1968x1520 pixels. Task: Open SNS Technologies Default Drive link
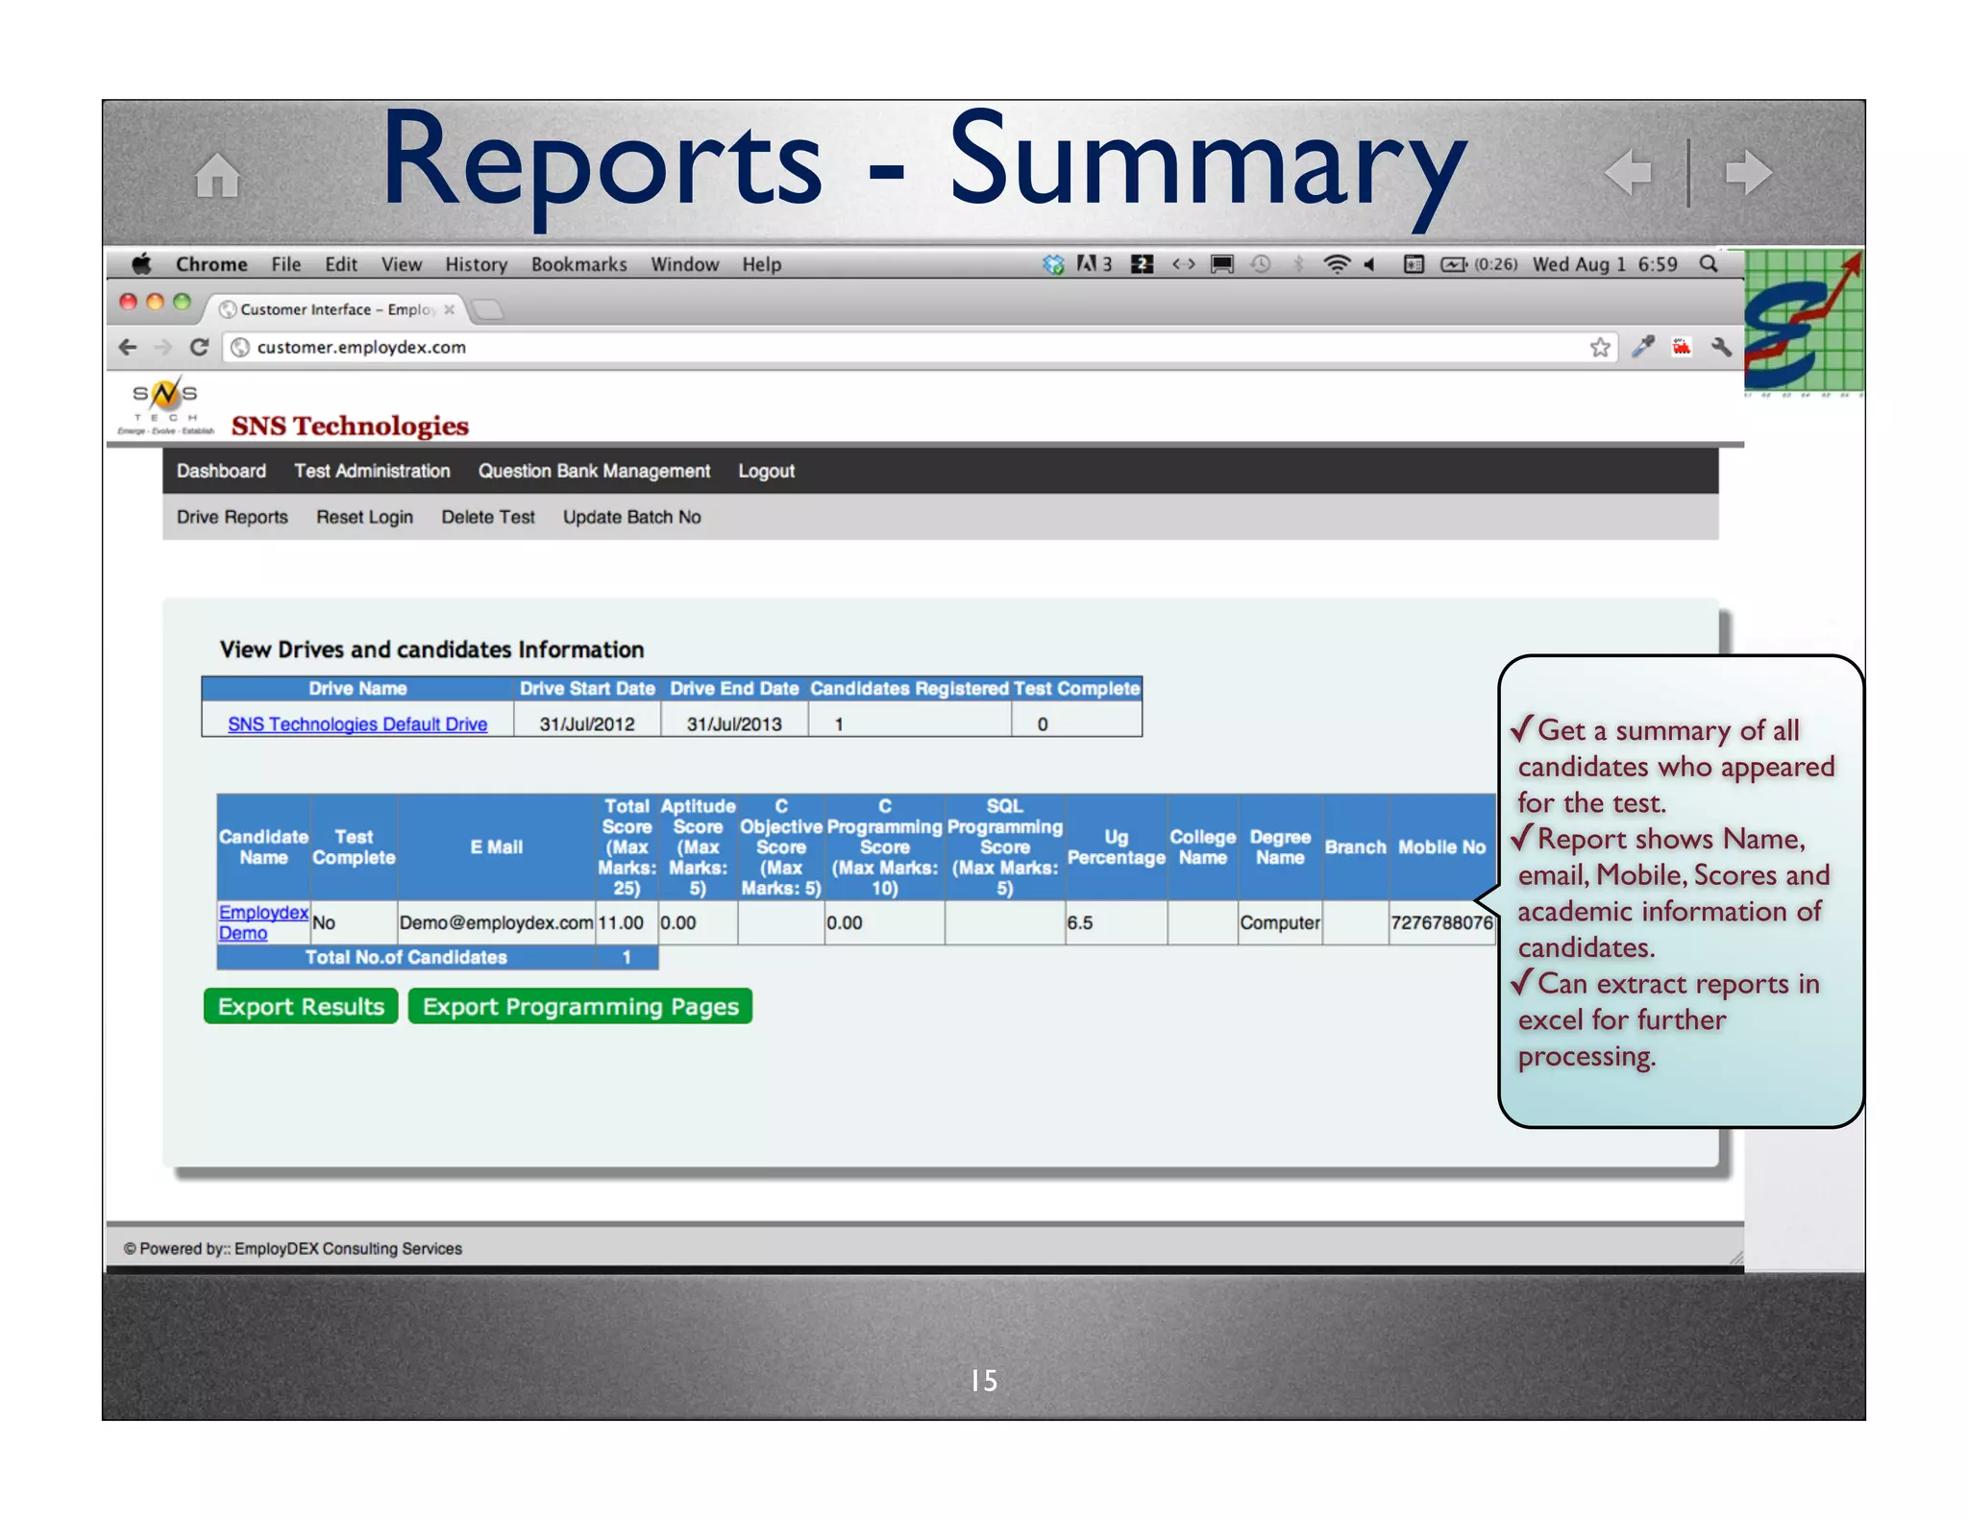[357, 723]
